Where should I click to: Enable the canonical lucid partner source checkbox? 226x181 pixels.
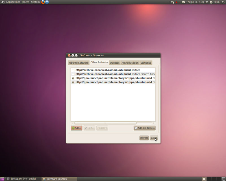pos(73,70)
